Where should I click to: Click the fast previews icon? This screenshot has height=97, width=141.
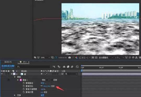pos(130,57)
